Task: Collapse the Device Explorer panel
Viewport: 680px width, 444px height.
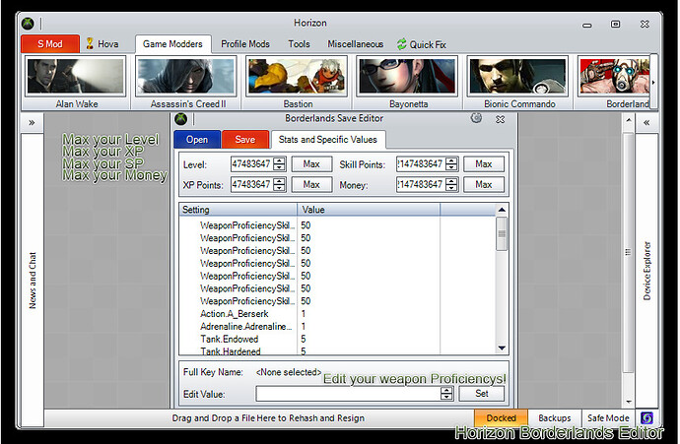Action: pyautogui.click(x=646, y=123)
